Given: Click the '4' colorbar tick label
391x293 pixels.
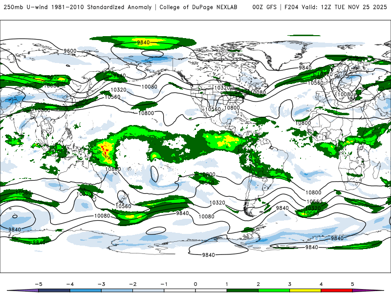Looking at the screenshot, I should (321, 284).
